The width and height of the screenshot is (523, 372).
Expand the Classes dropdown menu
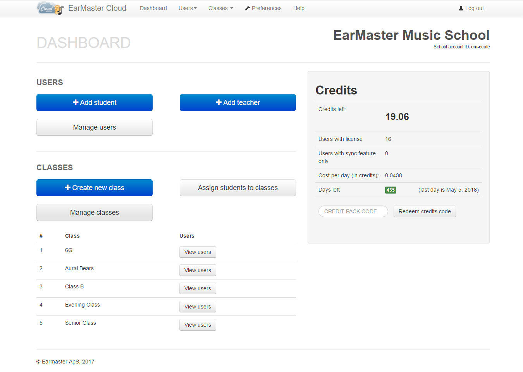pos(221,8)
